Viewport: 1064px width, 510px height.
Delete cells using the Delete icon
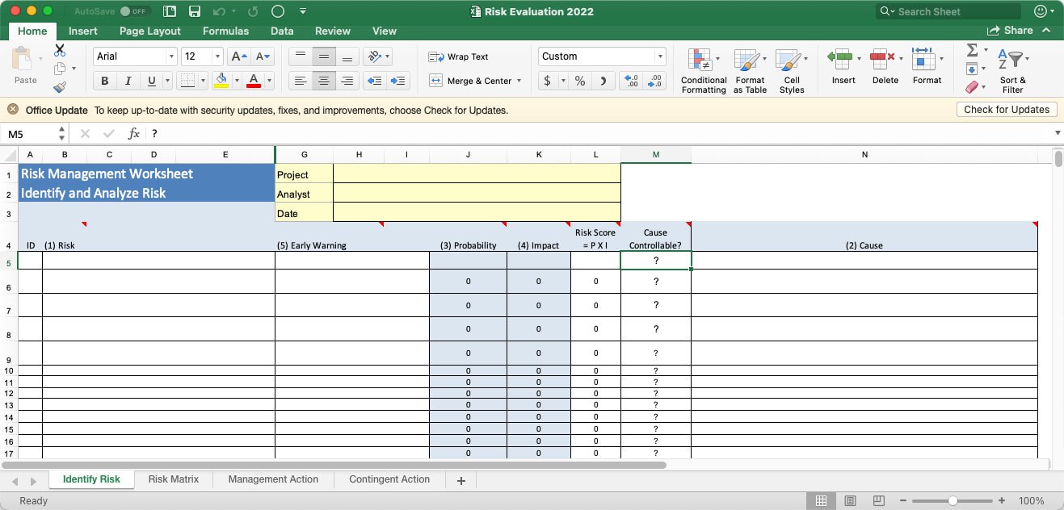tap(882, 58)
